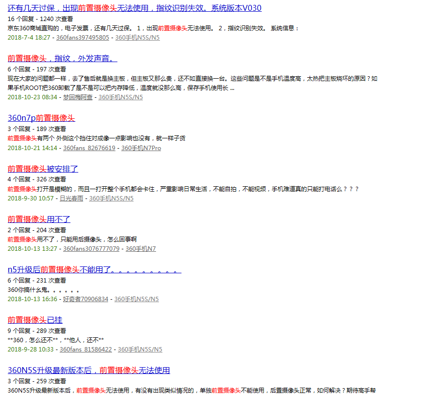Open 360手机N5S/N5 link under 2018-10-13 16:36 post

pyautogui.click(x=136, y=299)
